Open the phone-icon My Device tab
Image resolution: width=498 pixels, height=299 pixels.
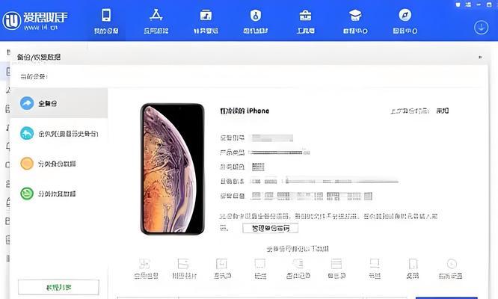pos(106,21)
